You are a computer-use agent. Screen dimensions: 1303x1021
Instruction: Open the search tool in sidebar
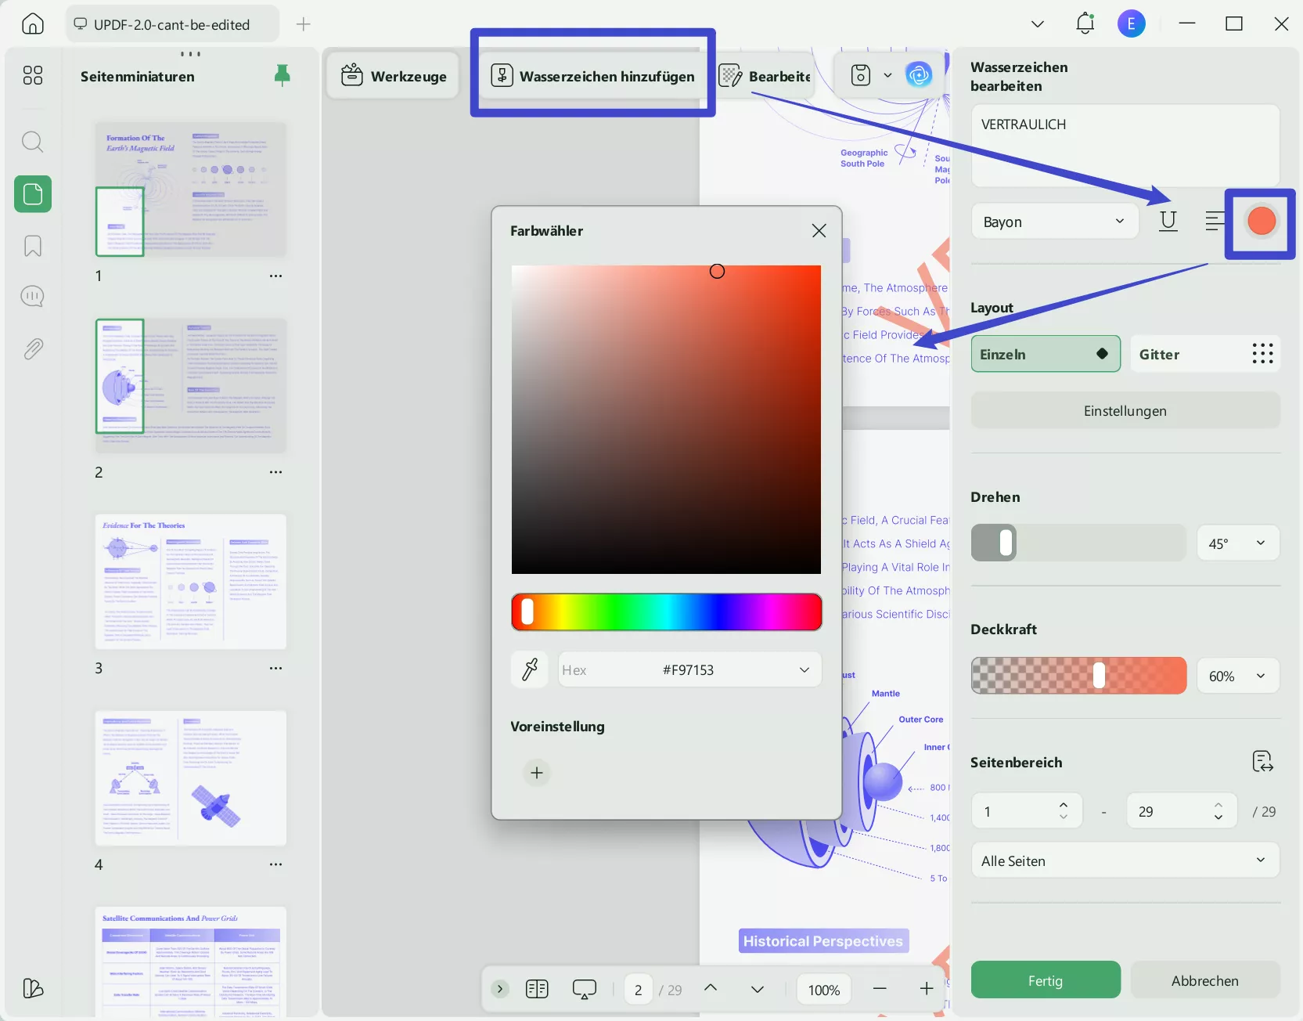[x=33, y=142]
